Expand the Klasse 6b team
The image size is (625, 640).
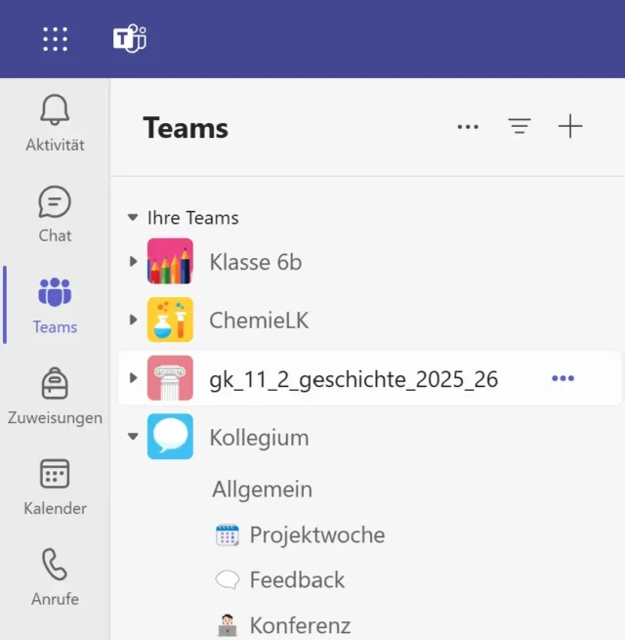134,262
